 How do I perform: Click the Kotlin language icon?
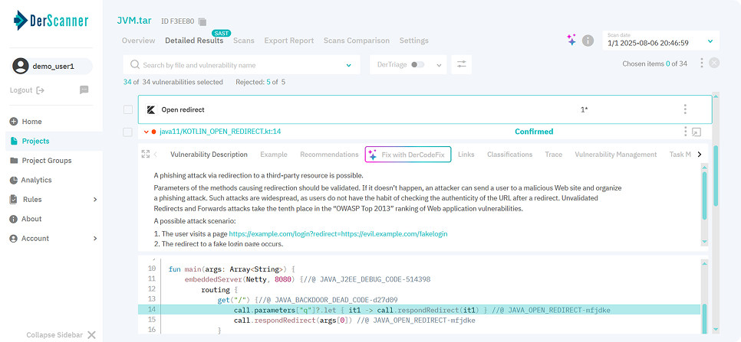click(151, 109)
